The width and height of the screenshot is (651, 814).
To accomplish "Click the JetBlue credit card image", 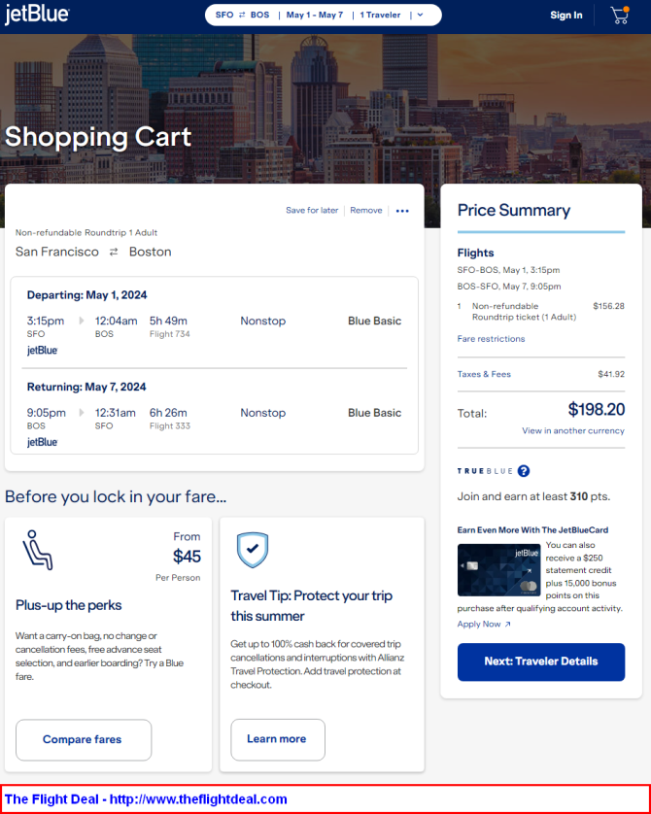I will click(498, 569).
